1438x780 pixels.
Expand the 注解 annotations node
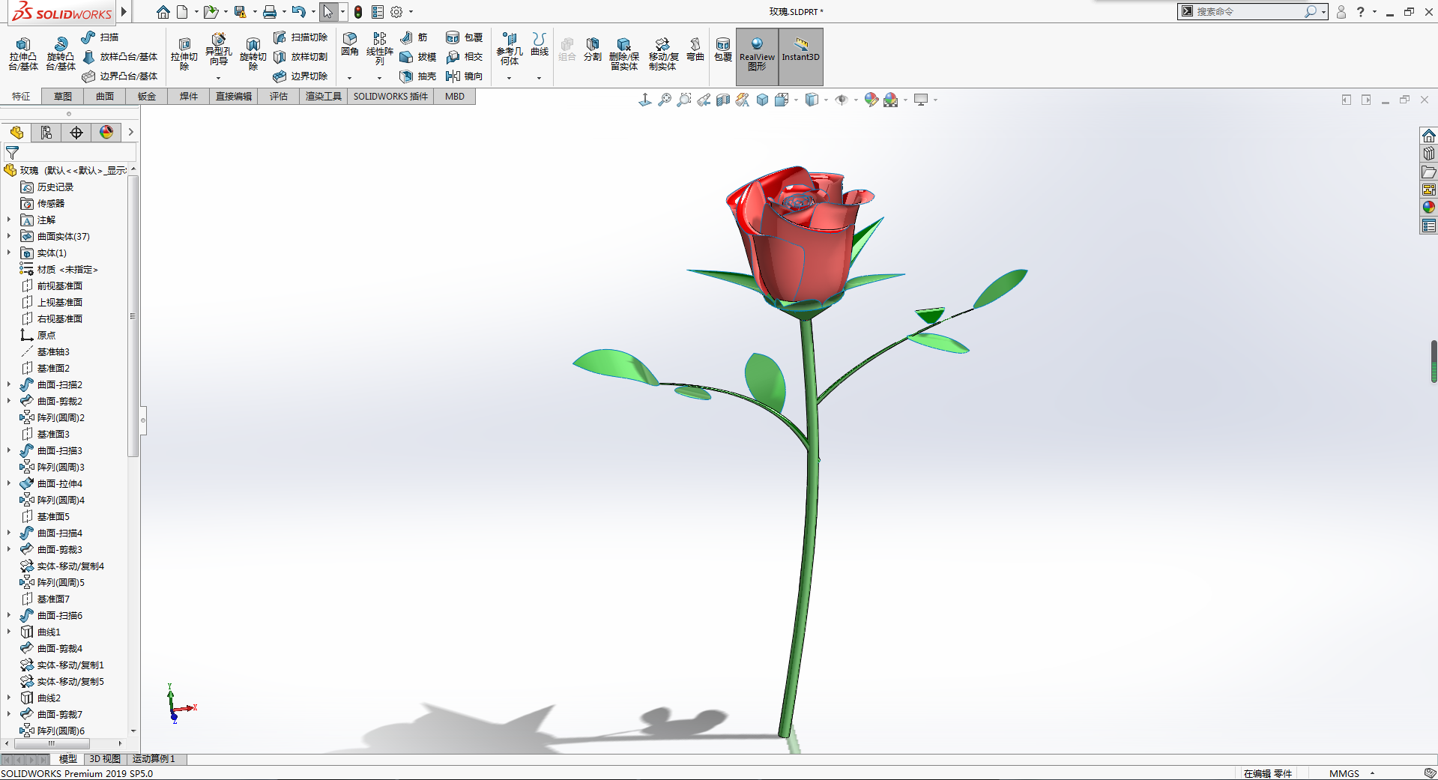click(x=9, y=220)
